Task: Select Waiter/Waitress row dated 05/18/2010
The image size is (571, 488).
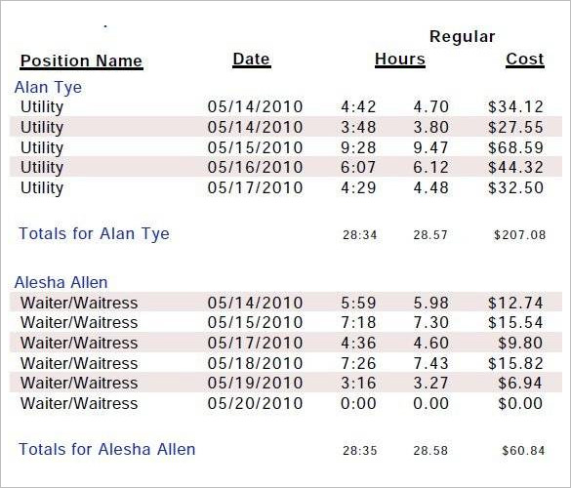Action: click(x=285, y=363)
